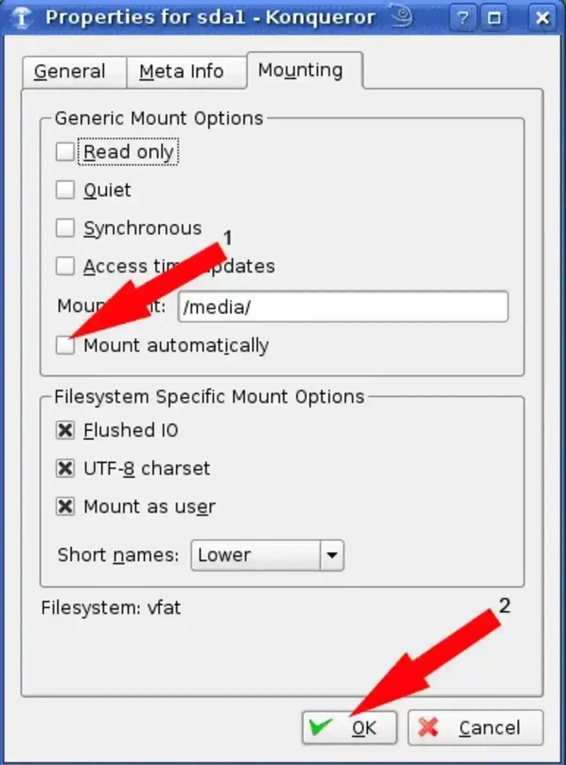Click inside the Mount point field

click(343, 307)
